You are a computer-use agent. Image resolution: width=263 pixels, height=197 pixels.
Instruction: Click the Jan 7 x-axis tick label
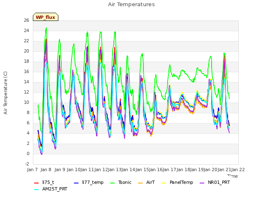32,170
